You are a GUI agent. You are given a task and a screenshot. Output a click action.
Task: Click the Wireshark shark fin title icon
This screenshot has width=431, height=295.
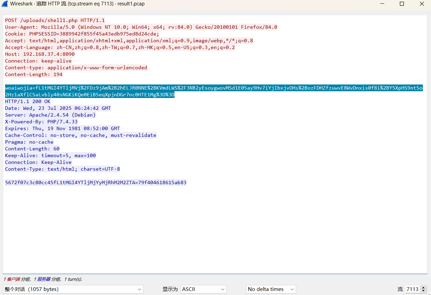[x=5, y=4]
